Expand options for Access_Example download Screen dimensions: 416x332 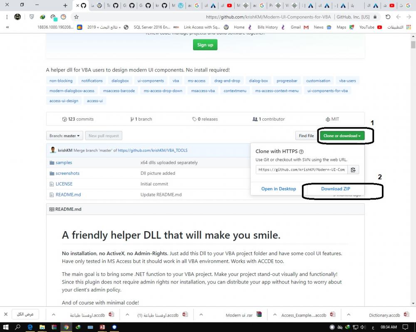tap(275, 315)
